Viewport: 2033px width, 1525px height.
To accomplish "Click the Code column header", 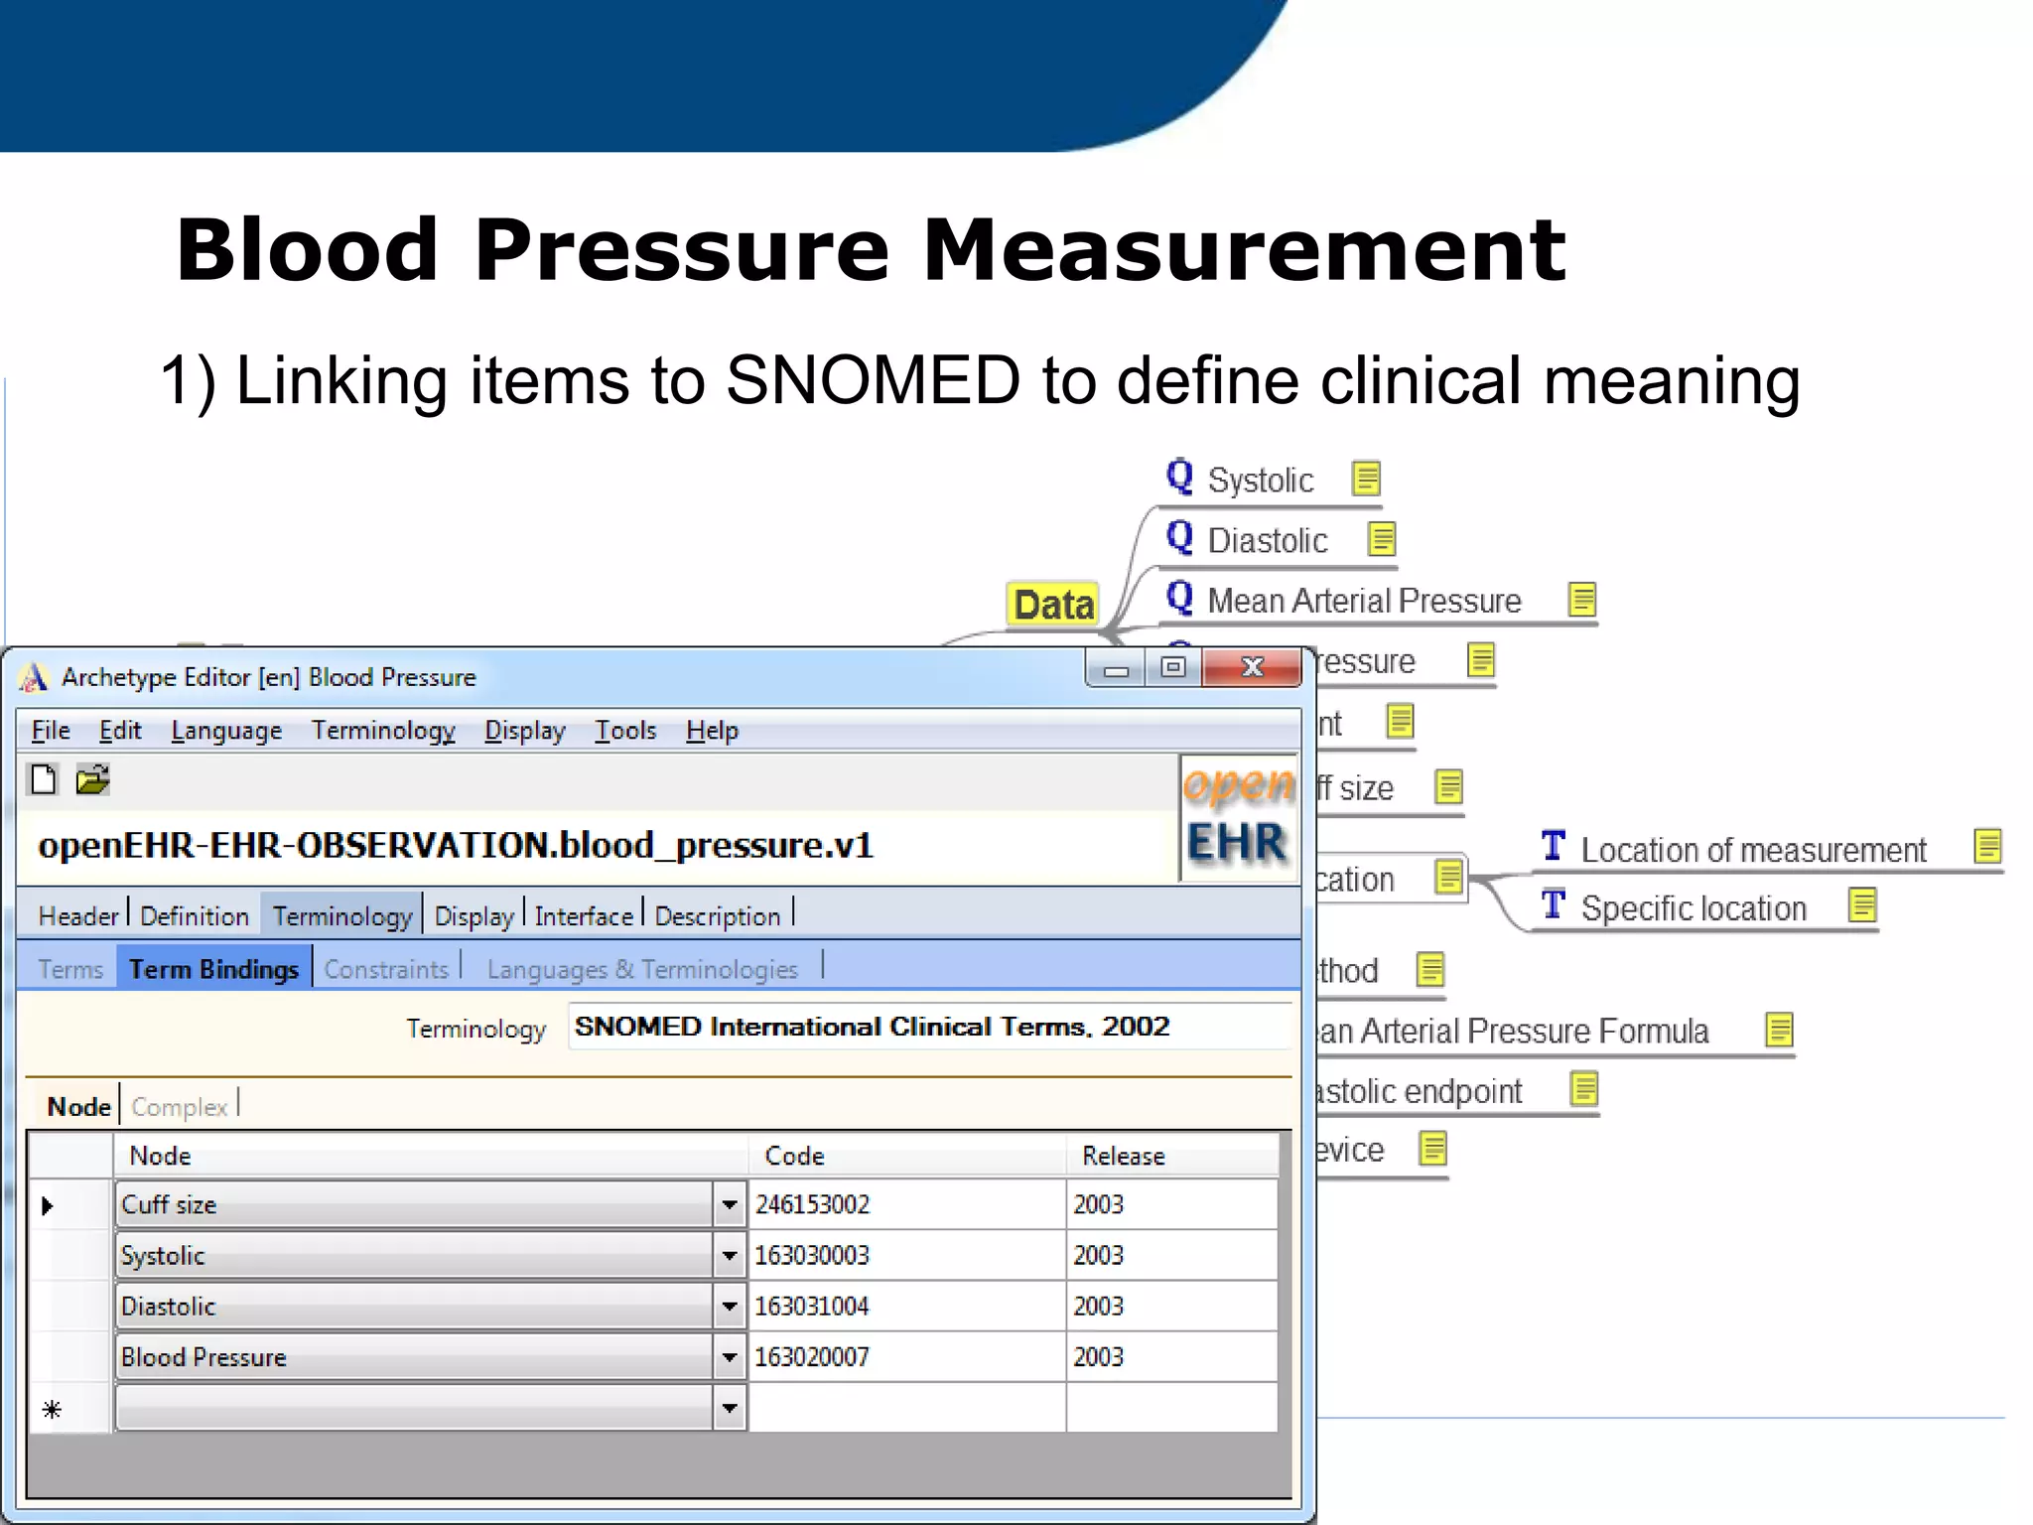I will [907, 1156].
